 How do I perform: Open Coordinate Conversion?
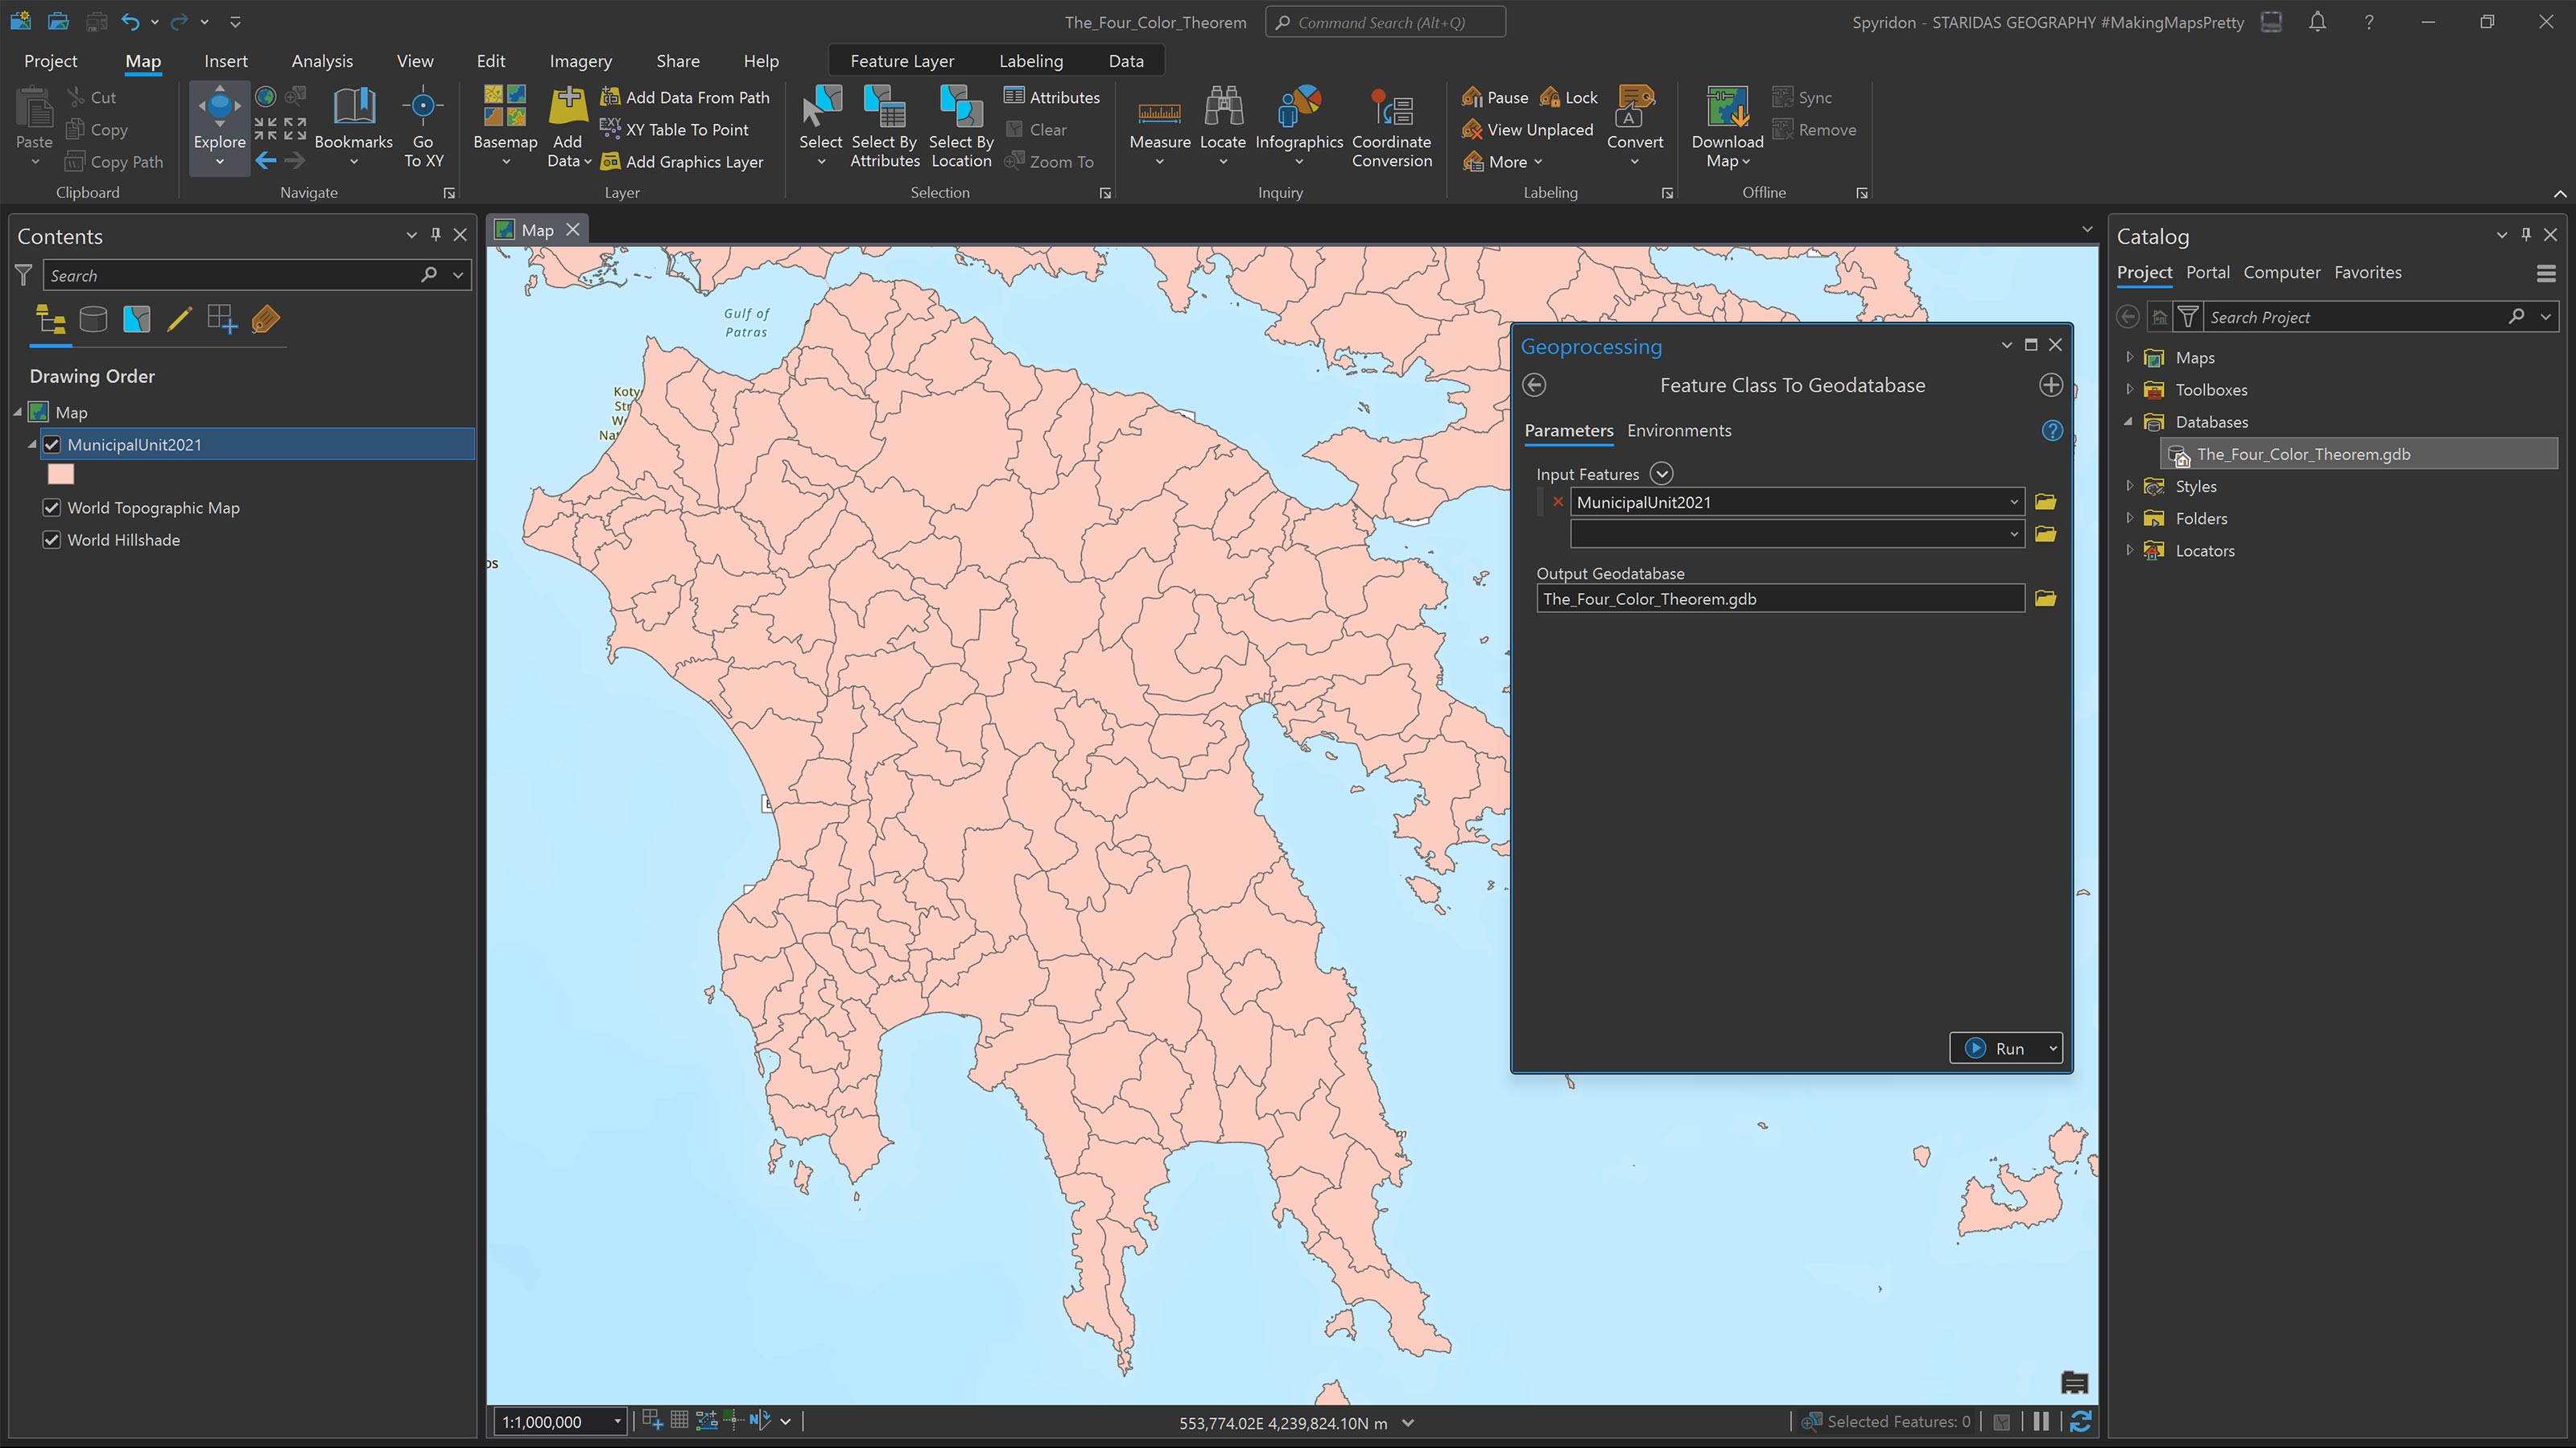pos(1391,124)
